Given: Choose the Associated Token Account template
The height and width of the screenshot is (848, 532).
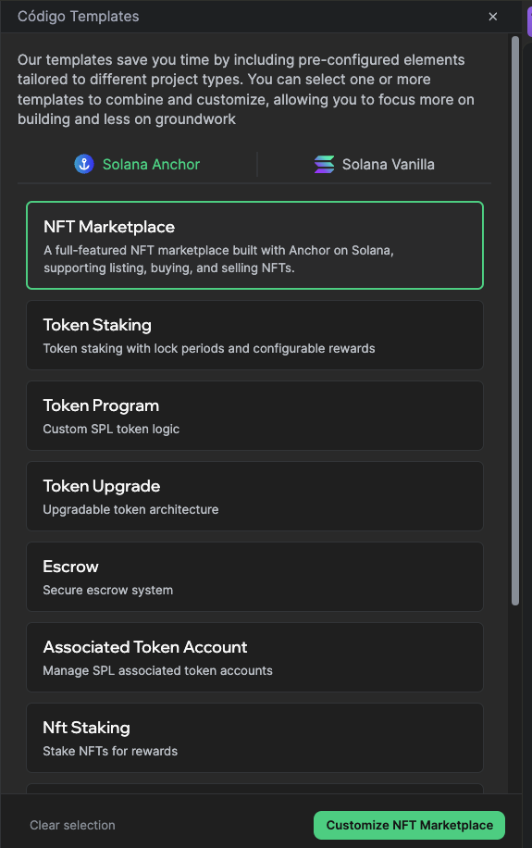Looking at the screenshot, I should (254, 657).
